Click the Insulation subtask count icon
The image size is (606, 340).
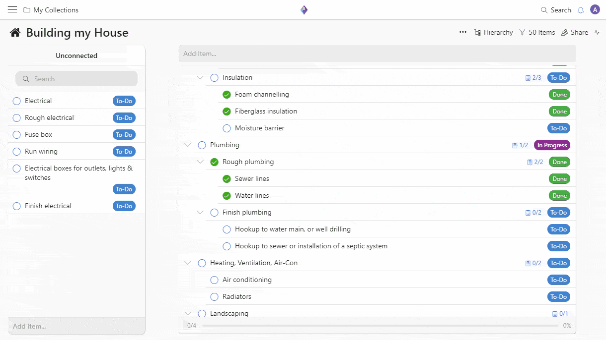(529, 78)
